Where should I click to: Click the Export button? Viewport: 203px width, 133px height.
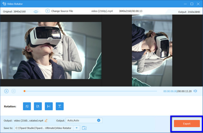pos(187,123)
